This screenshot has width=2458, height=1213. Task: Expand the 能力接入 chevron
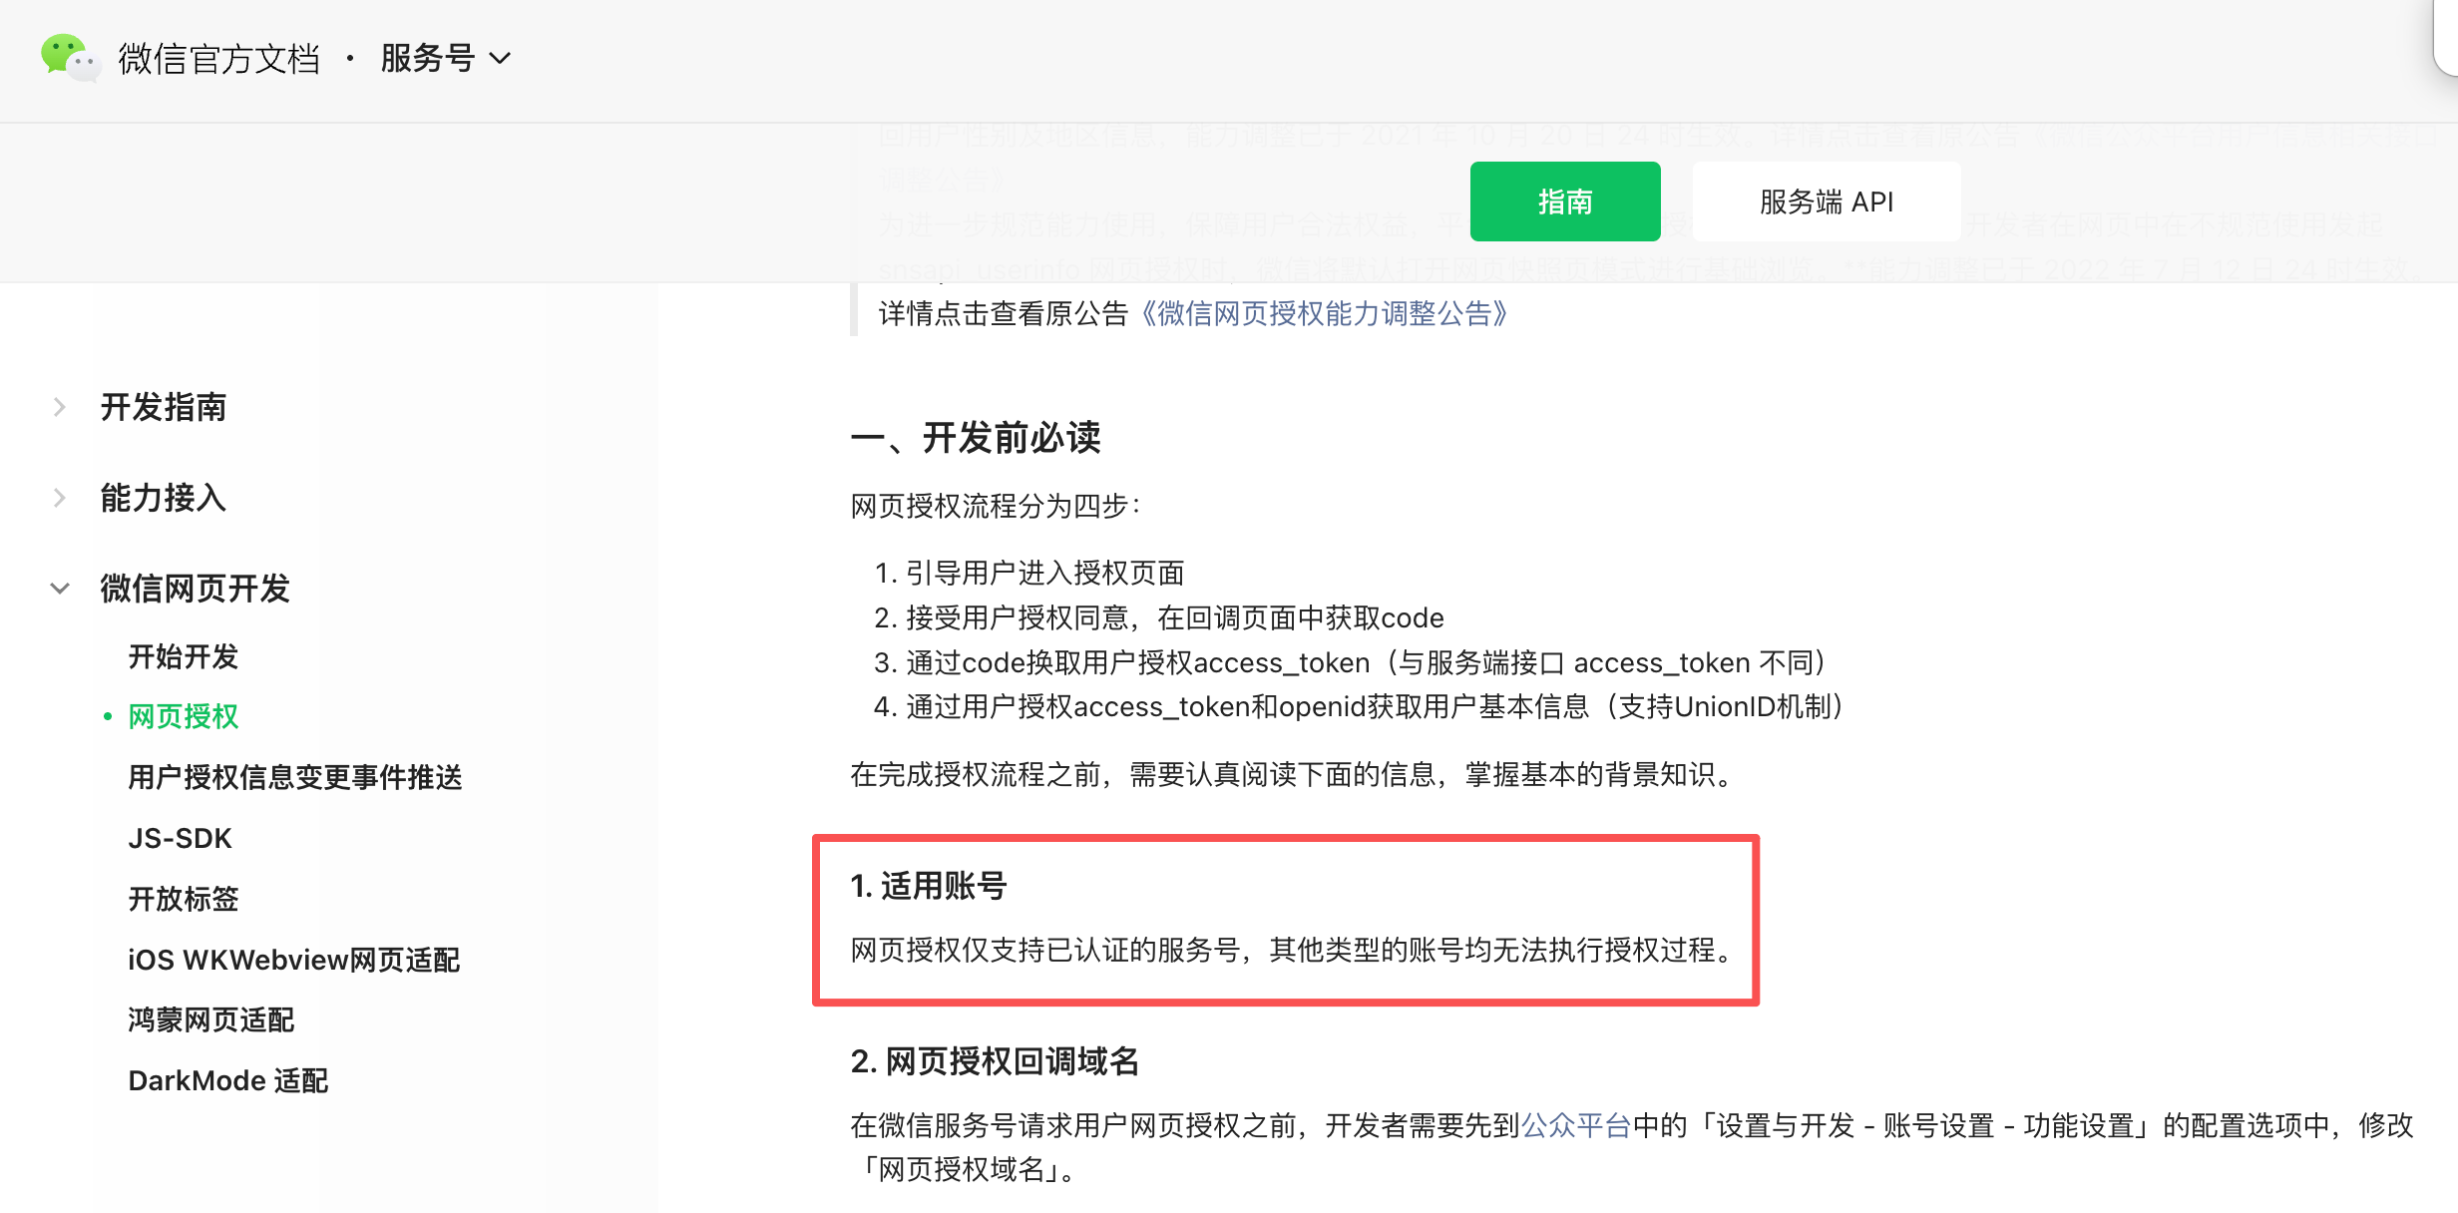[x=60, y=498]
